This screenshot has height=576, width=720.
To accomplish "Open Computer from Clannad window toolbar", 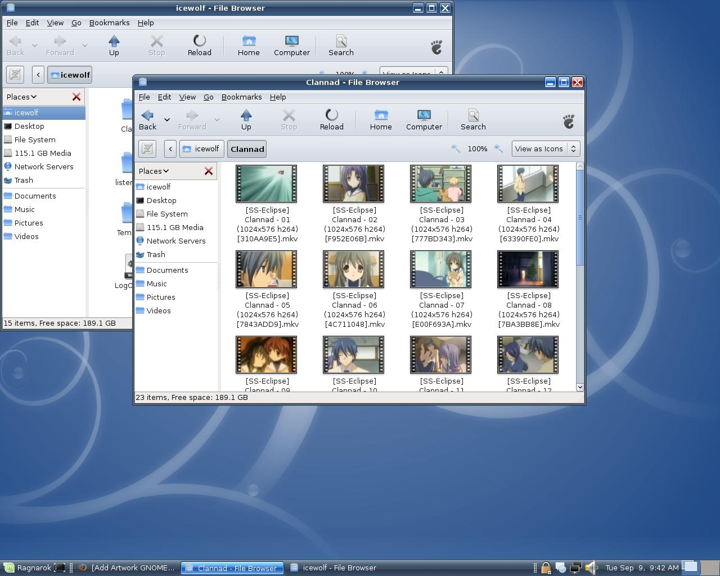I will [424, 120].
